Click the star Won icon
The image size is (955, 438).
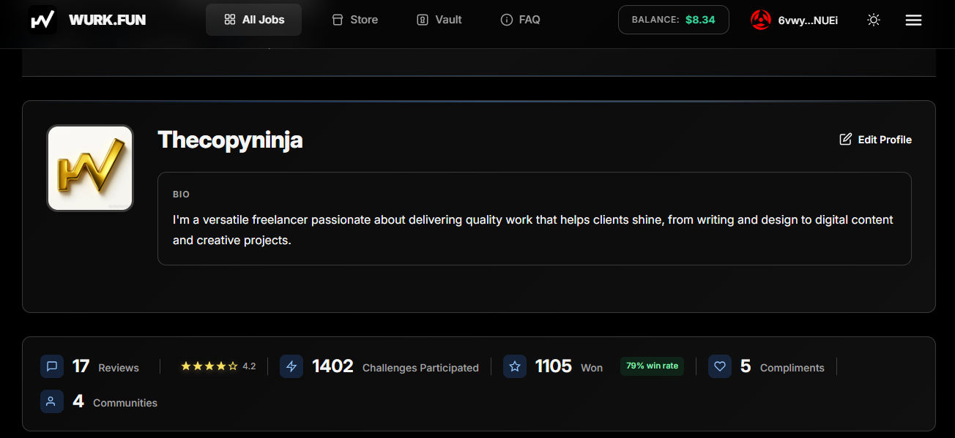515,366
